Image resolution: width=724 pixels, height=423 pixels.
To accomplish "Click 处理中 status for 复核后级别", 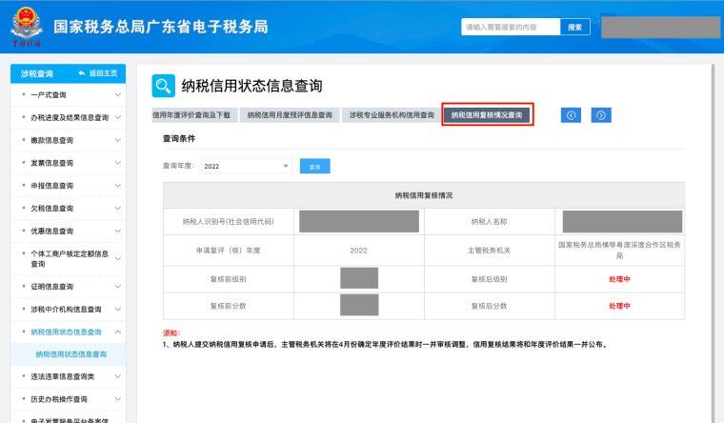I will click(619, 279).
